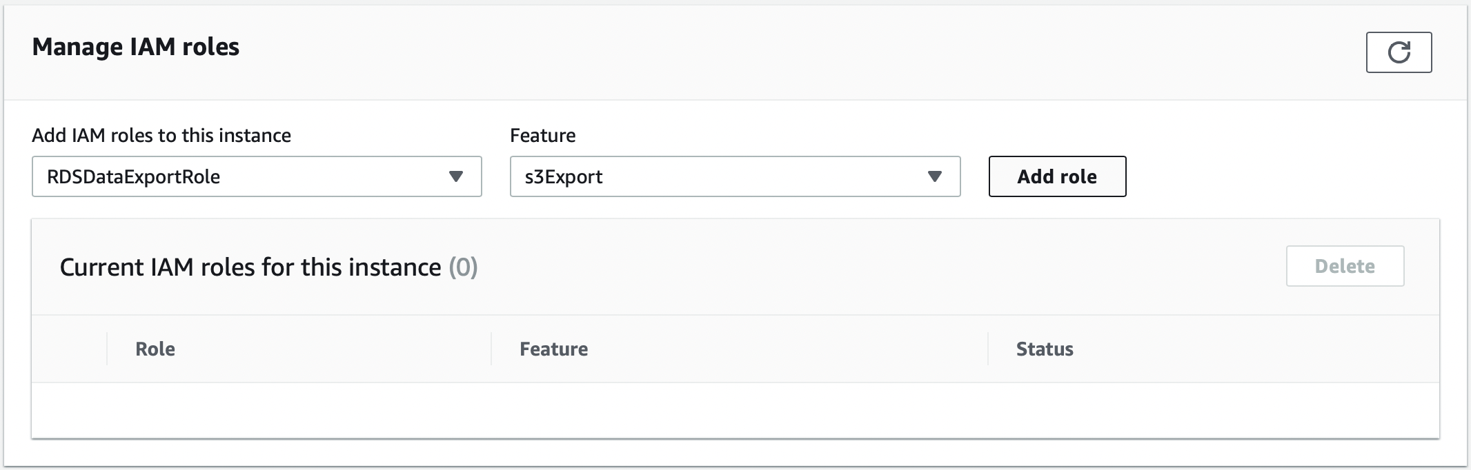Viewport: 1471px width, 470px height.
Task: Click the empty selection column header left of Role
Action: click(69, 349)
